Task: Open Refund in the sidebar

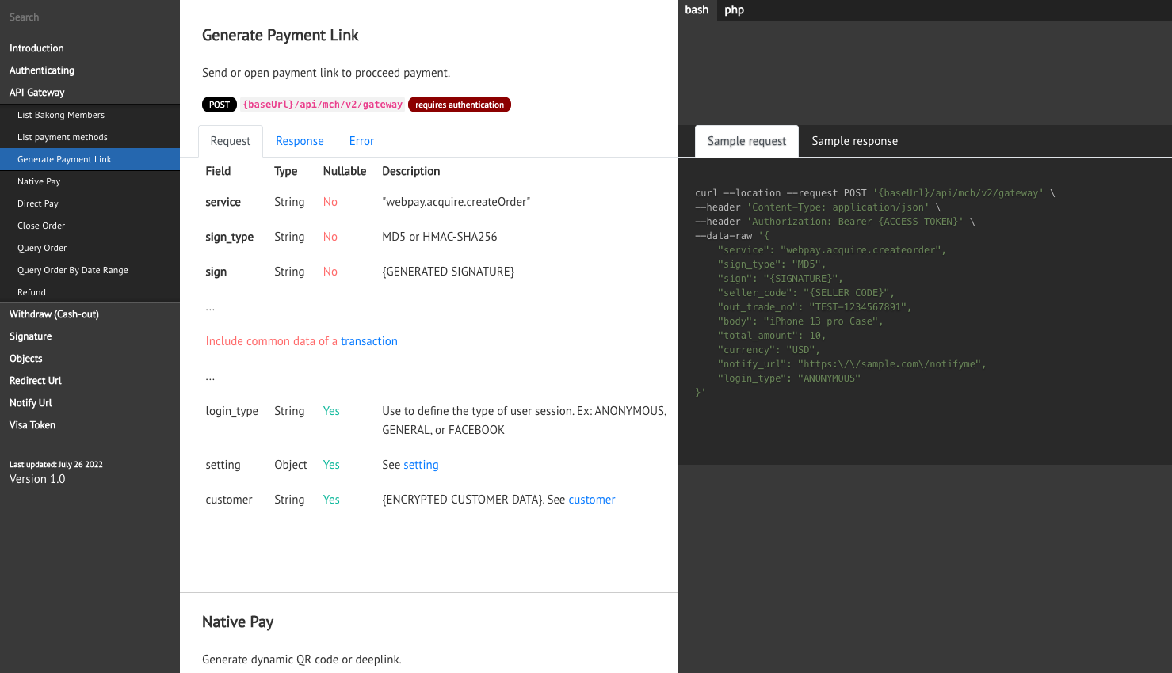Action: 32,292
